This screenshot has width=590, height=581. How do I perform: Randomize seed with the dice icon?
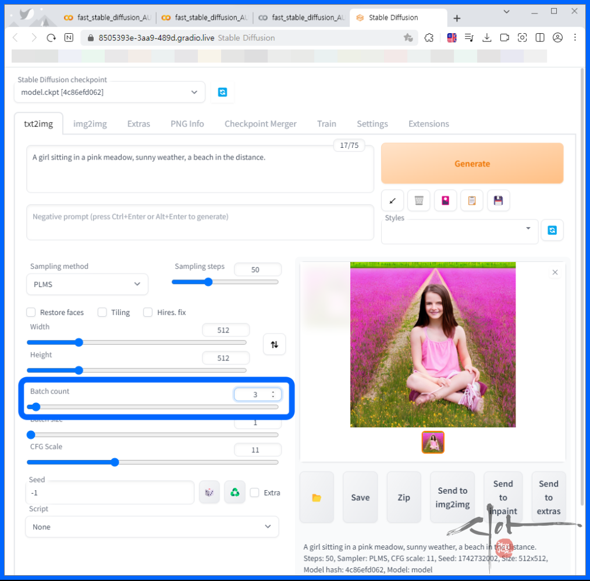pos(209,493)
